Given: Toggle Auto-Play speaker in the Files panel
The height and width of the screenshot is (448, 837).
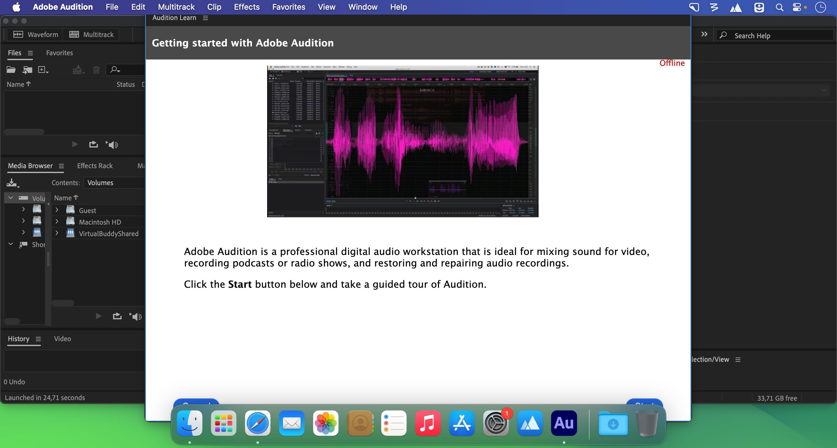Looking at the screenshot, I should [x=112, y=145].
